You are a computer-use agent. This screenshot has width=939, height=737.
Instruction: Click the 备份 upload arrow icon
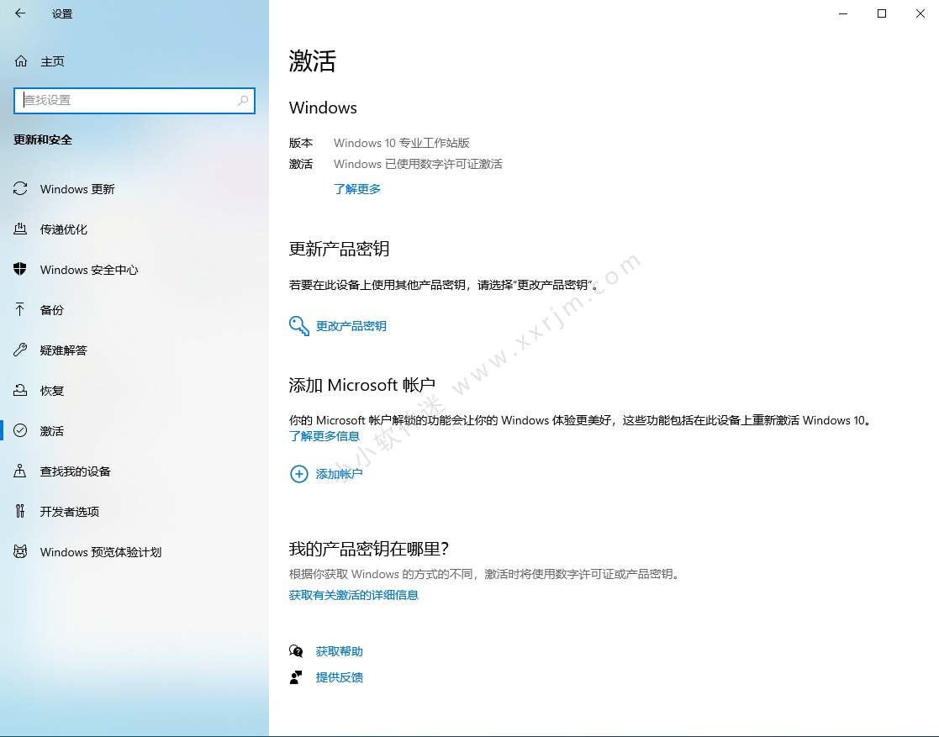20,310
